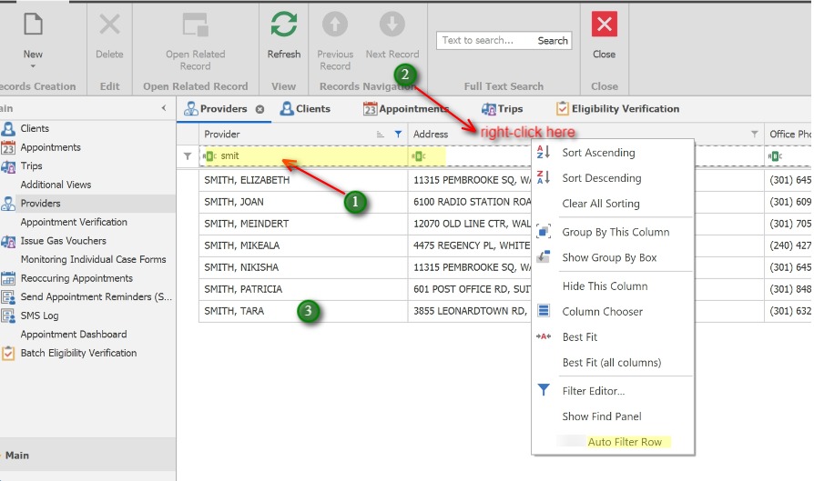Click Provider filter cell with 'smit'

pos(304,156)
